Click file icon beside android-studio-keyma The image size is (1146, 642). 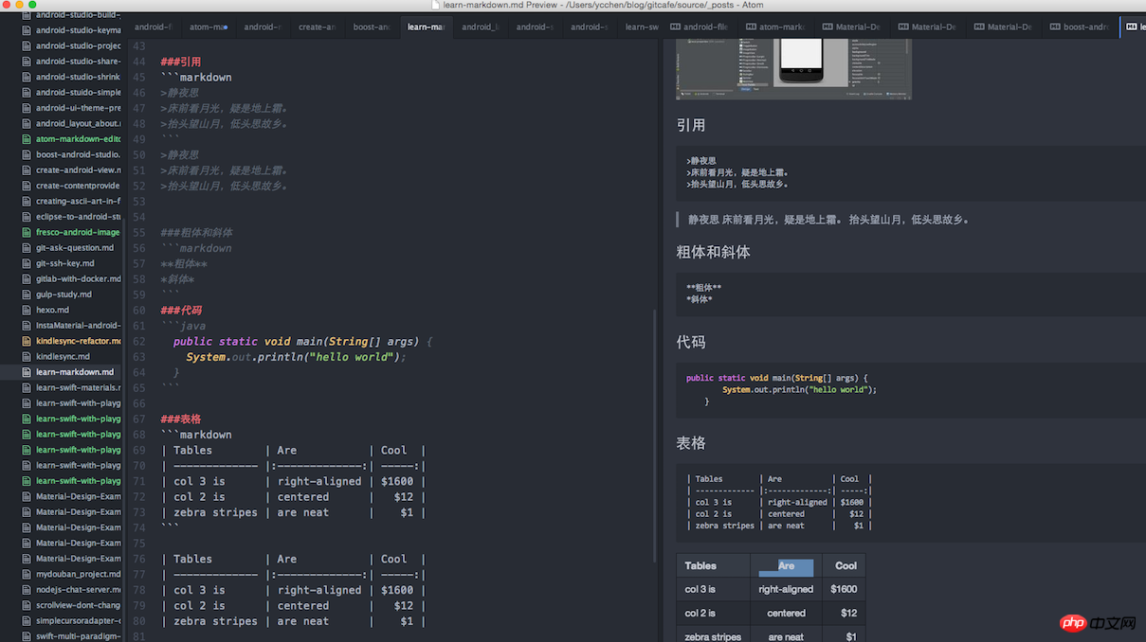[27, 30]
